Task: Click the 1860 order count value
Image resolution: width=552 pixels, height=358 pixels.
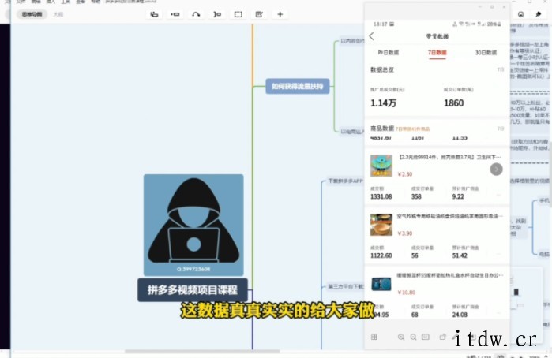Action: coord(453,103)
